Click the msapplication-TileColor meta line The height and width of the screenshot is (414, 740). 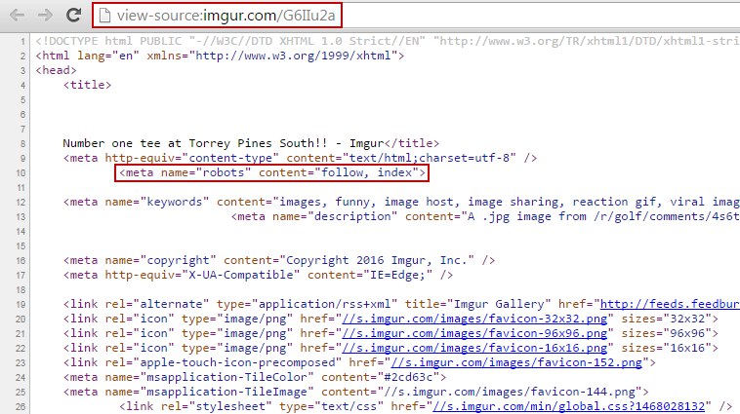pos(255,377)
